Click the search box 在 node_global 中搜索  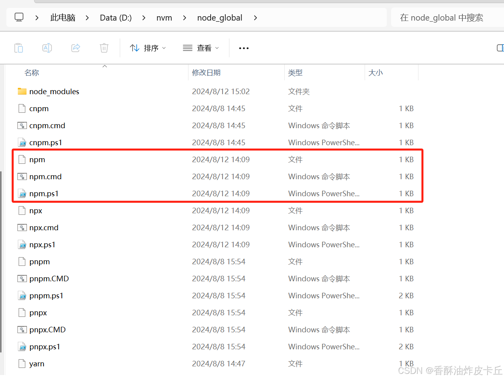pos(447,18)
